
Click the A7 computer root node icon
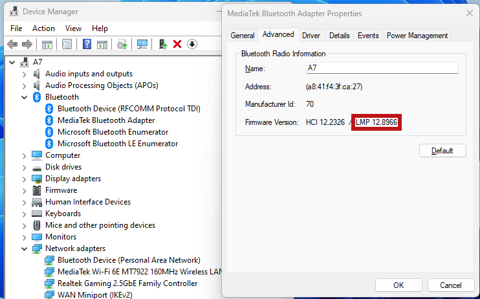click(24, 62)
